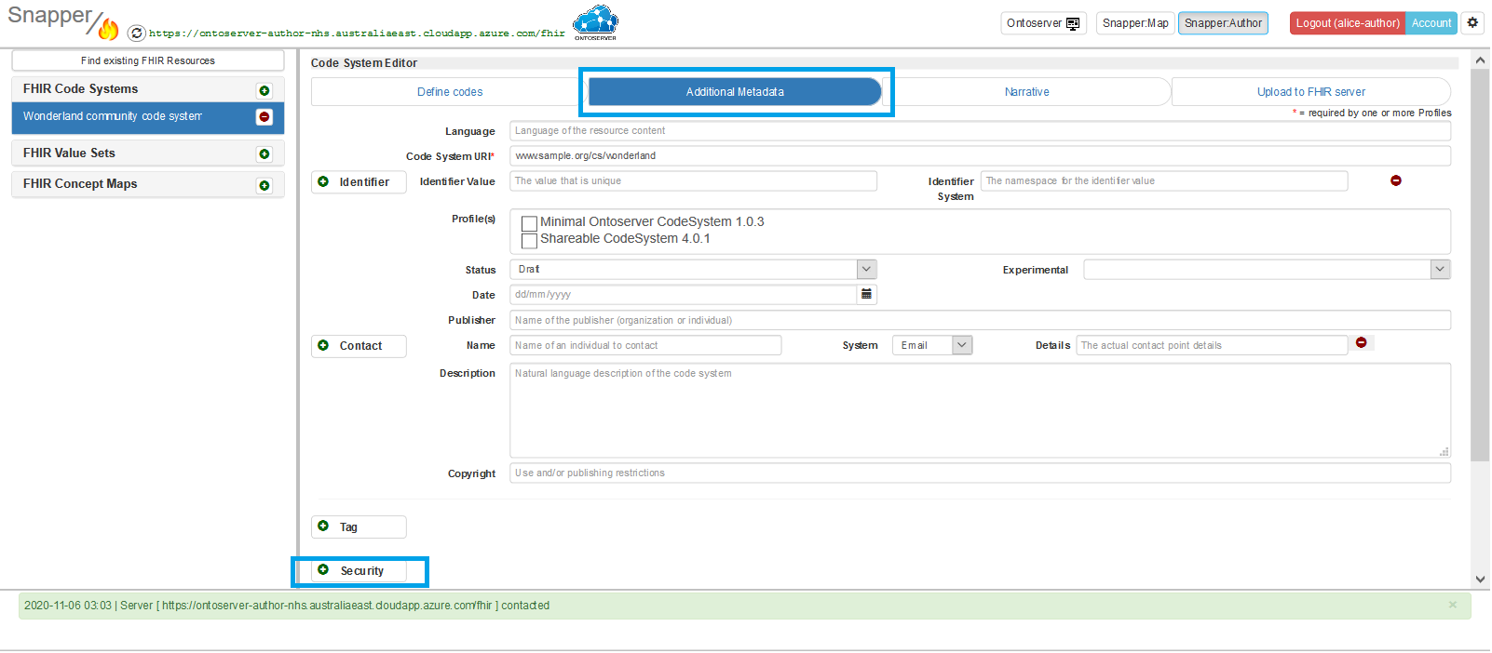Click the Description text area
1492x653 pixels.
click(x=980, y=410)
